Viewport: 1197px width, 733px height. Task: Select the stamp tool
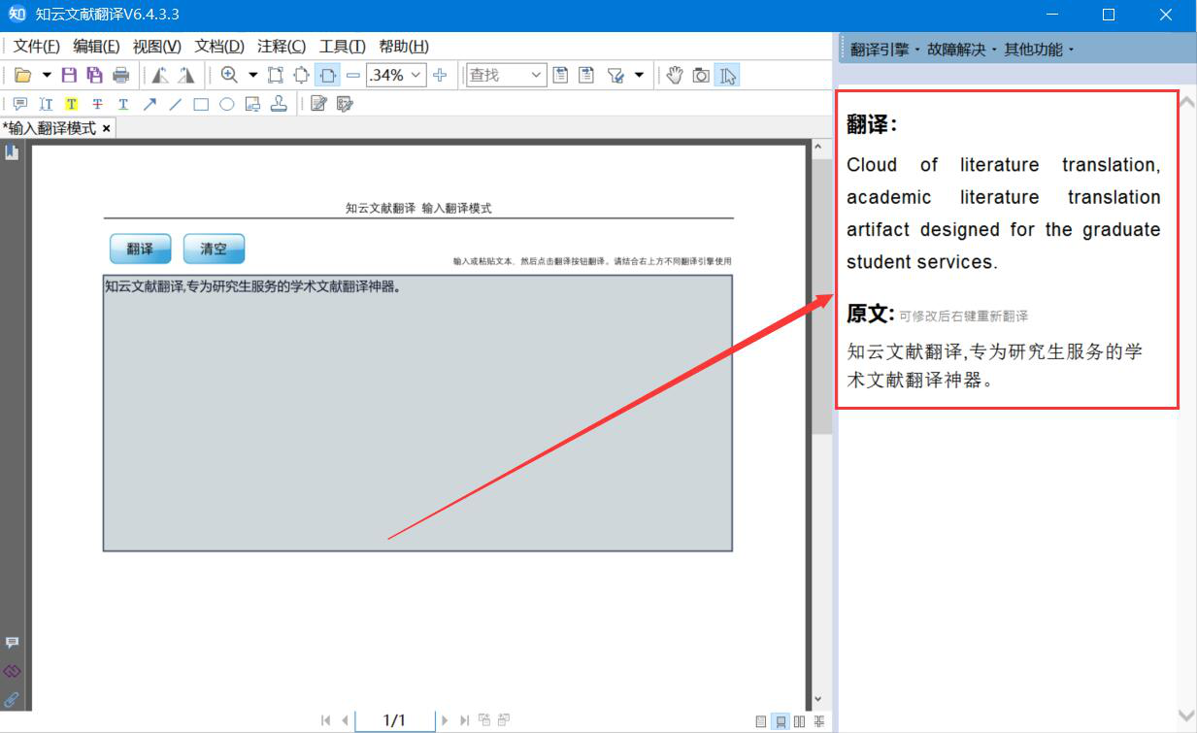pyautogui.click(x=279, y=104)
